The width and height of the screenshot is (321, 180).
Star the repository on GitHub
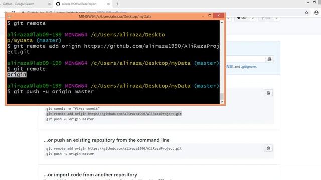point(242,18)
